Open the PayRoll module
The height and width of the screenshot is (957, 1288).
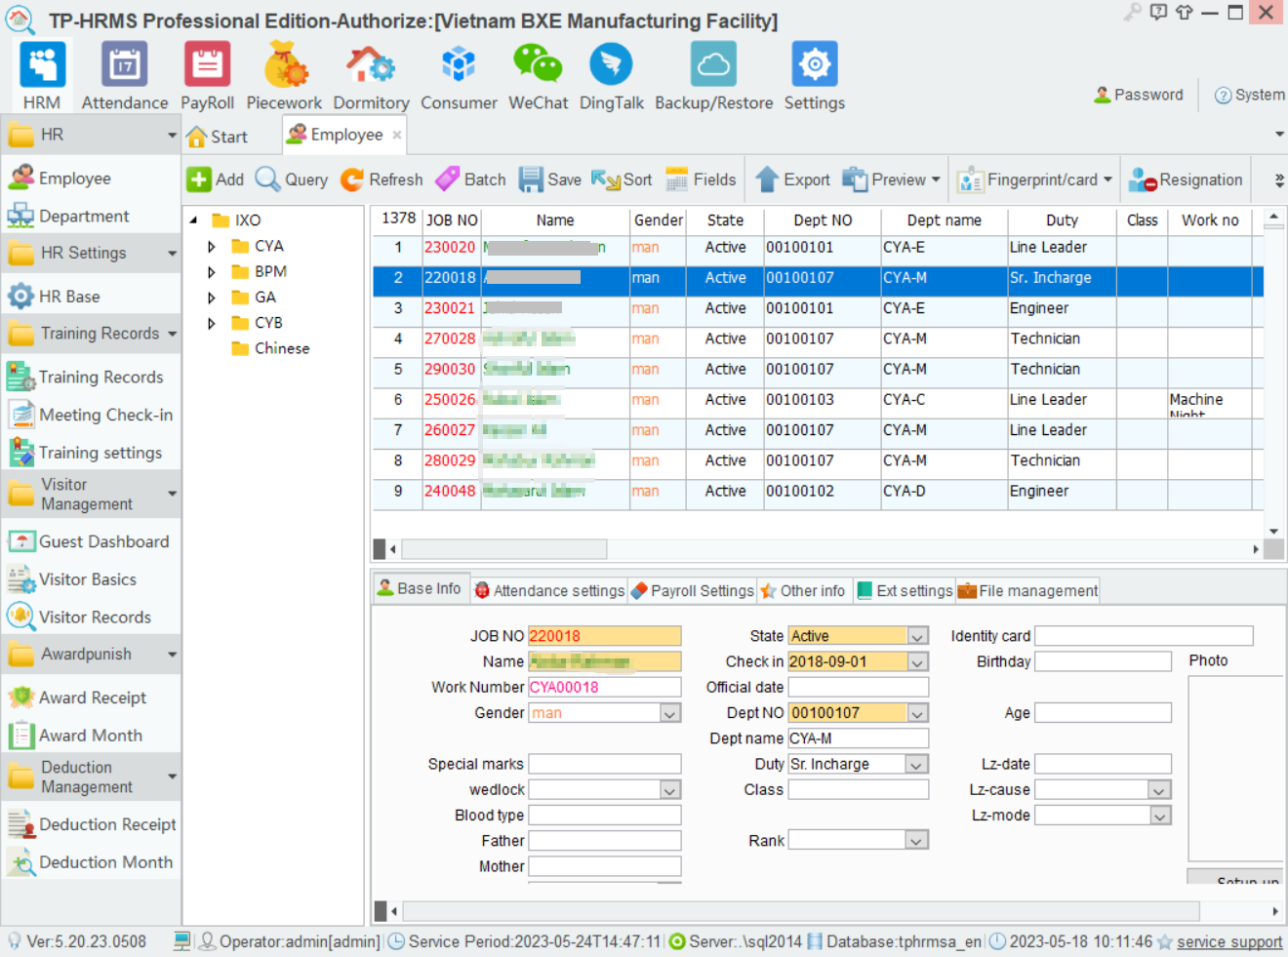pyautogui.click(x=207, y=76)
